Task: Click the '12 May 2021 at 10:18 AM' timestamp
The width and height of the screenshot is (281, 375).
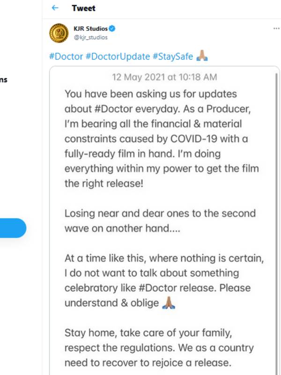Action: pos(164,77)
